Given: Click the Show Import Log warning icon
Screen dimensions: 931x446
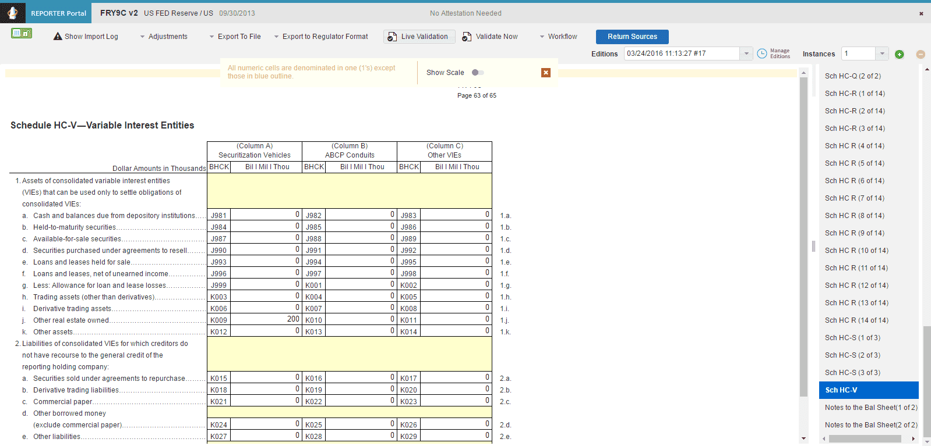Looking at the screenshot, I should pyautogui.click(x=58, y=36).
